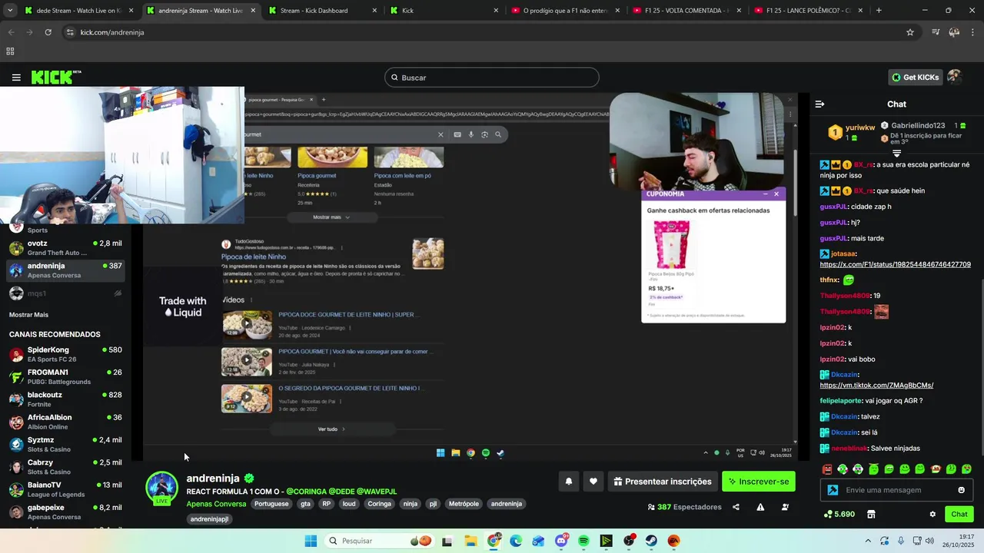Click the Buscar search field
984x553 pixels.
pyautogui.click(x=492, y=78)
